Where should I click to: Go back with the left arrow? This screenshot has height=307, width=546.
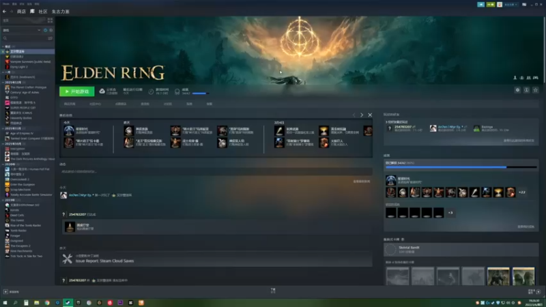[4, 12]
